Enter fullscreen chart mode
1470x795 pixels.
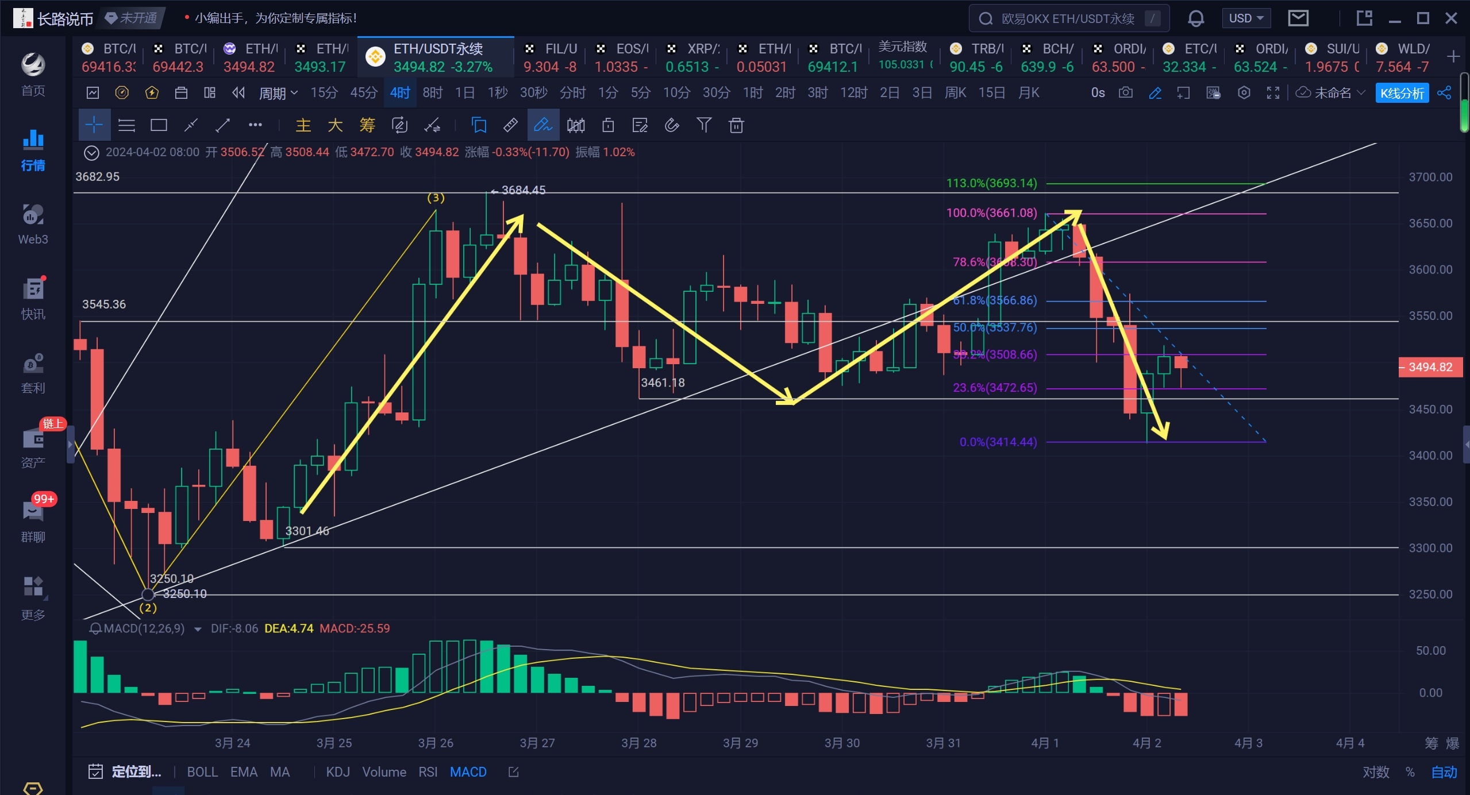pyautogui.click(x=1273, y=92)
